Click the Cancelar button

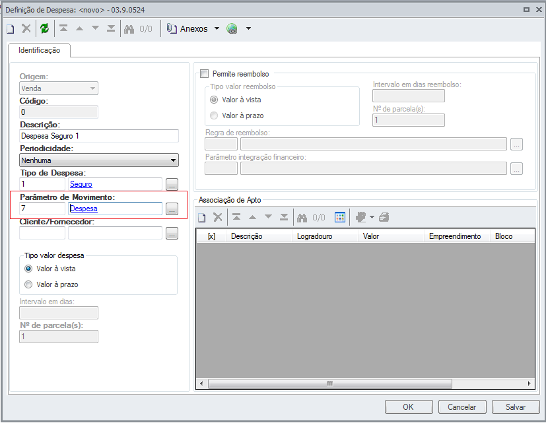(462, 407)
